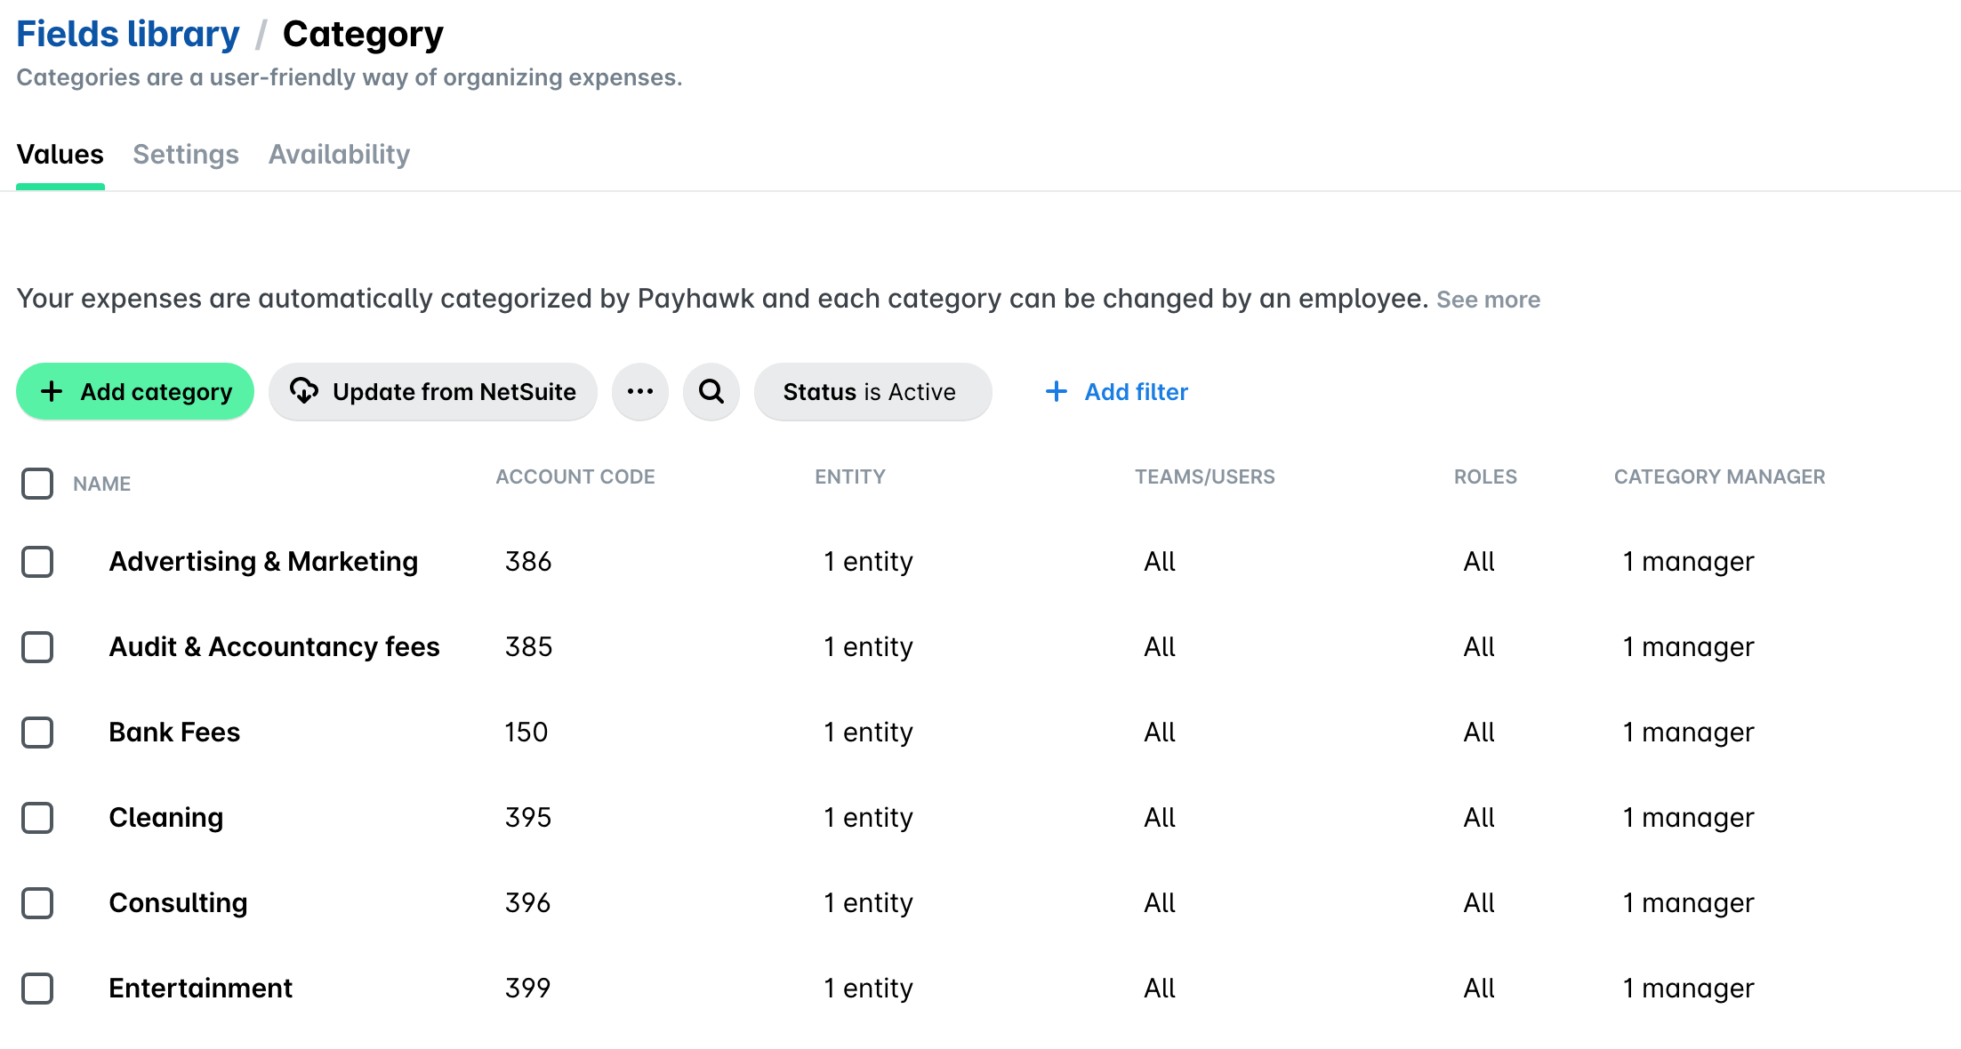This screenshot has height=1049, width=1961.
Task: Open the Status is Active filter
Action: [872, 392]
